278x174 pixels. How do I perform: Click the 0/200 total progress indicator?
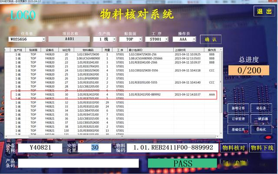click(249, 70)
